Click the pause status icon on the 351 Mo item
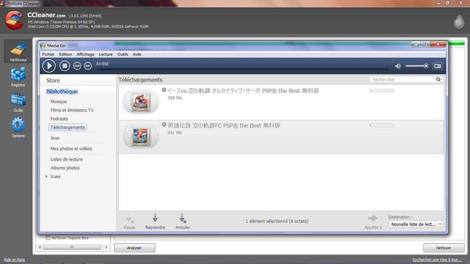 point(164,124)
